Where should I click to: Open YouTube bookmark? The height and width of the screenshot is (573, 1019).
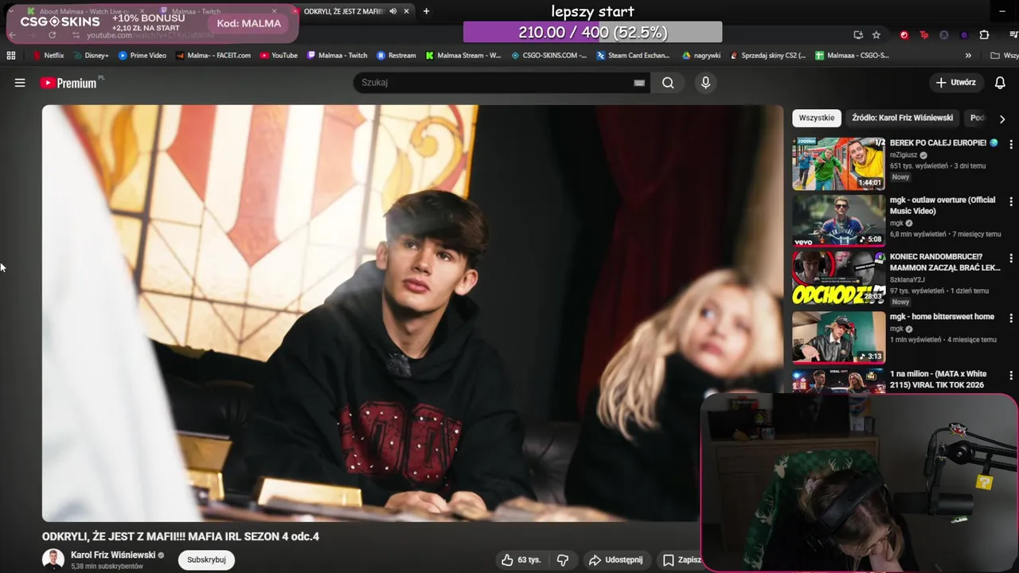coord(279,56)
